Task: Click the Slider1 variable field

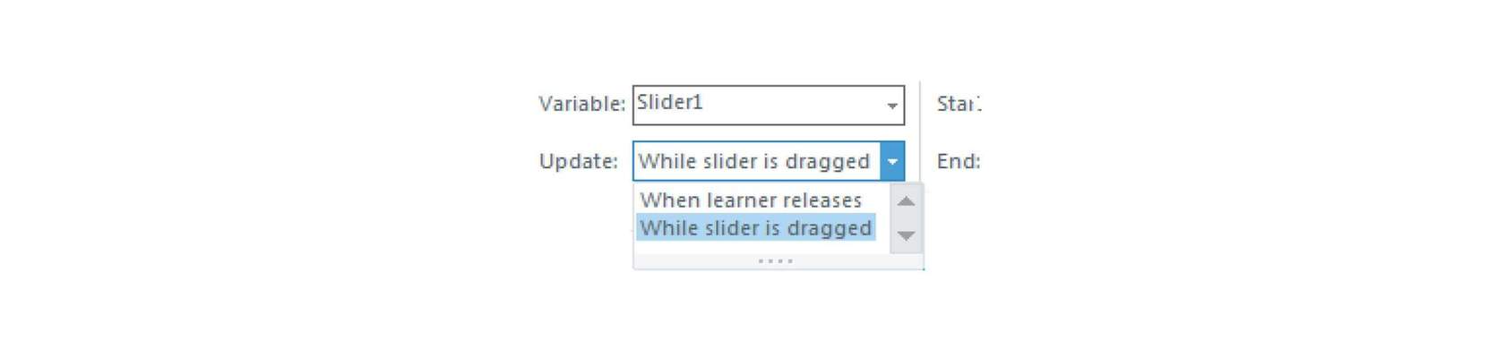Action: (x=768, y=105)
